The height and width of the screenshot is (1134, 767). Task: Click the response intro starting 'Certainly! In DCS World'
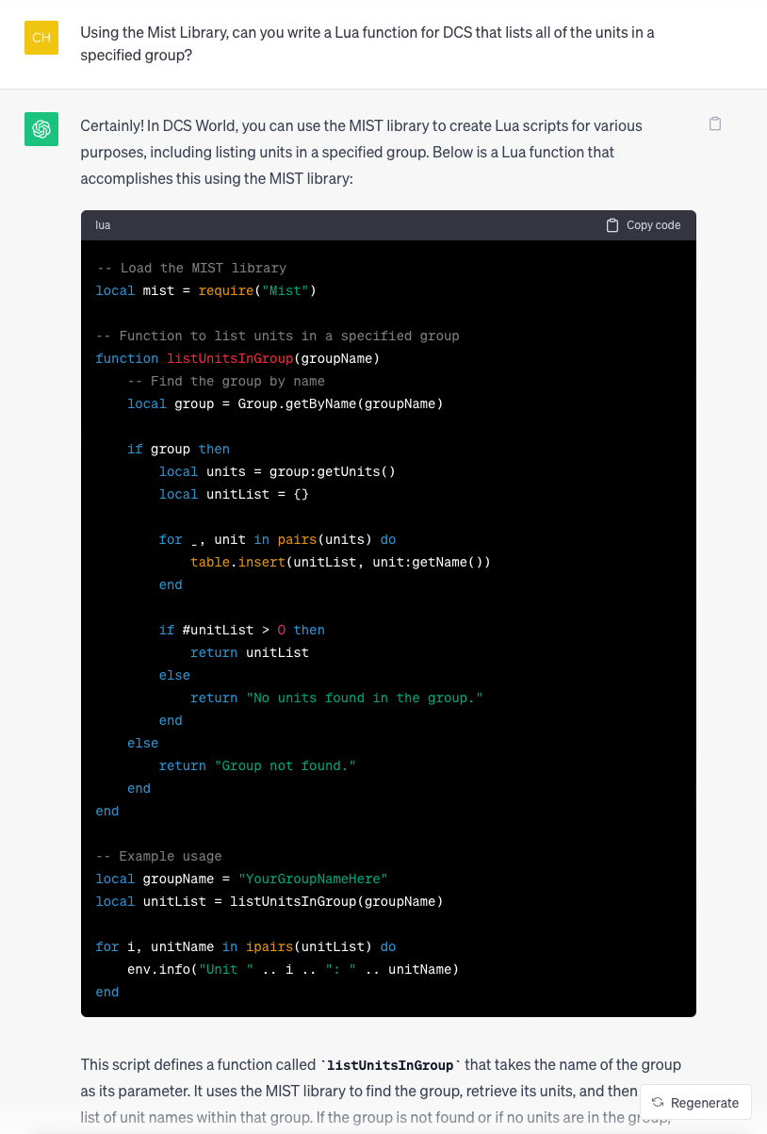[362, 152]
